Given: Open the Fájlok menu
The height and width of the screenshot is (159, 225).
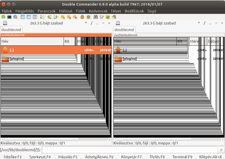Looking at the screenshot, I should click(x=7, y=11).
